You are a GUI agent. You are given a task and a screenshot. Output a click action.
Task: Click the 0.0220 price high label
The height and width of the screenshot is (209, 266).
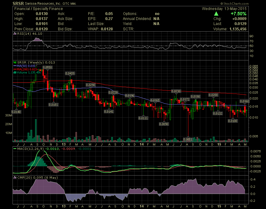(113, 93)
